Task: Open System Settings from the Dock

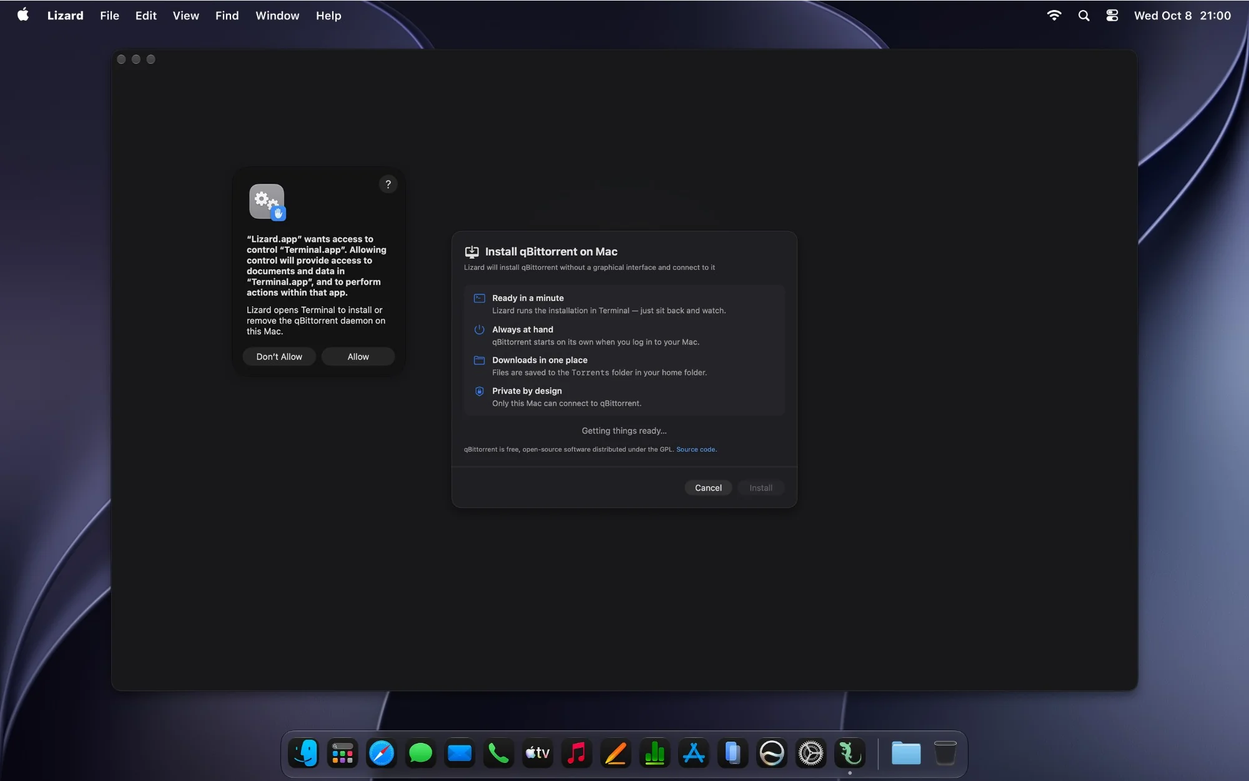Action: point(811,753)
